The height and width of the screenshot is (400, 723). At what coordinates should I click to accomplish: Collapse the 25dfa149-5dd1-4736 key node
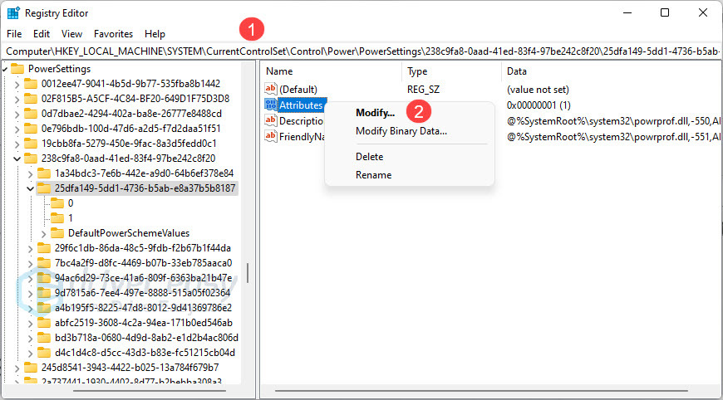click(31, 188)
